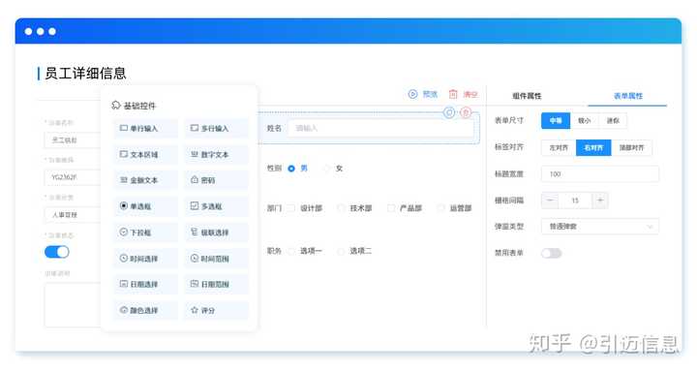Select the 女 radio option
The width and height of the screenshot is (697, 372).
coord(327,169)
